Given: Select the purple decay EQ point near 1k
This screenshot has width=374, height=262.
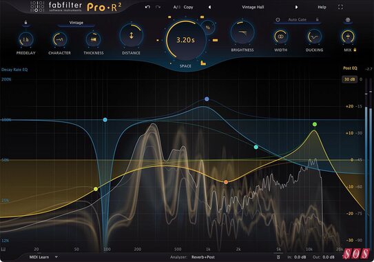Looking at the screenshot, I should tap(207, 99).
